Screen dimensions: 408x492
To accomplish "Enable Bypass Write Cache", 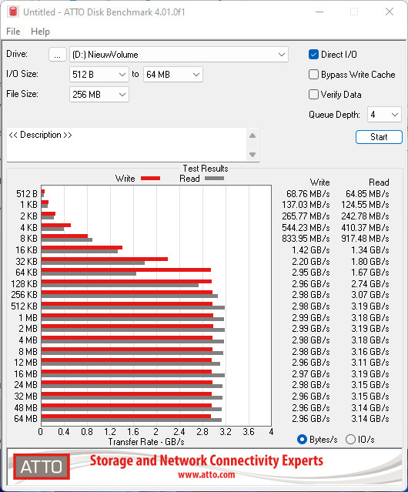I will tap(313, 75).
